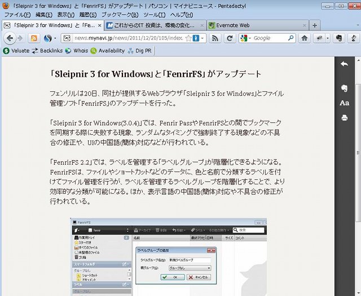This screenshot has height=296, width=361.
Task: Select 未整理のファイル in FenrirFS sidebar
Action: [87, 253]
